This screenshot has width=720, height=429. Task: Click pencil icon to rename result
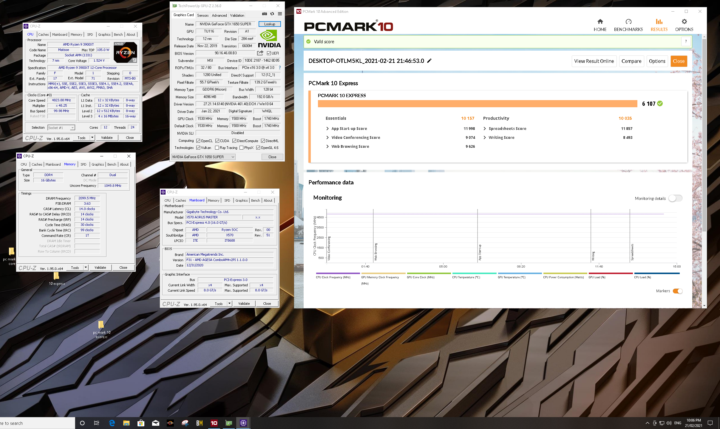click(429, 61)
